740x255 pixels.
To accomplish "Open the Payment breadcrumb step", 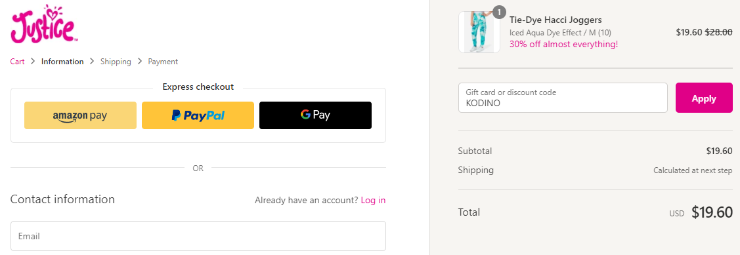I will 163,62.
